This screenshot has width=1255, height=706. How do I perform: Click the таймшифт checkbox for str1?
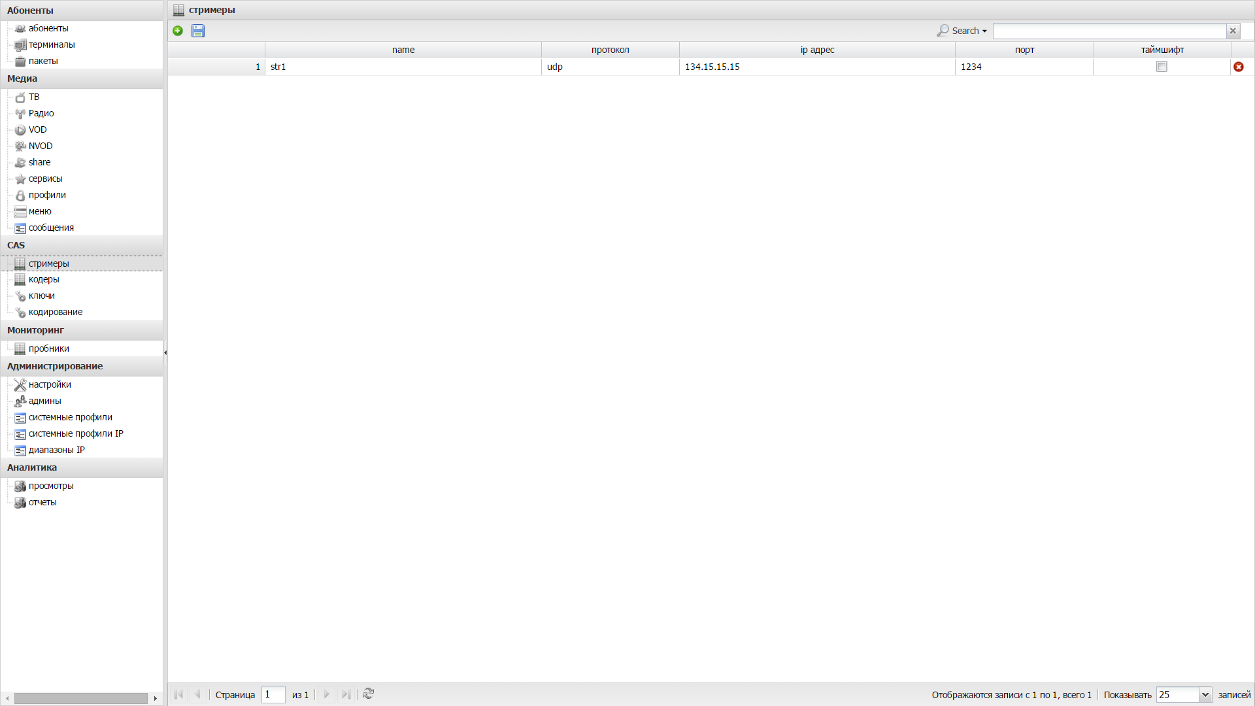coord(1162,67)
